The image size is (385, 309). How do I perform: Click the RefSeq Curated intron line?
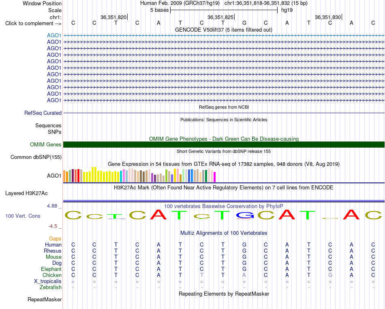point(224,113)
